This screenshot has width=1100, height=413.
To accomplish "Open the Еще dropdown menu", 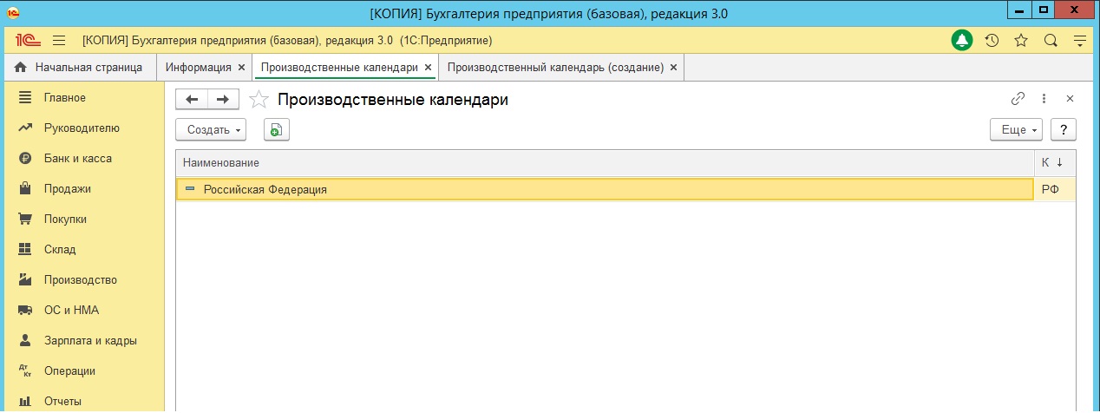I will [x=1017, y=130].
